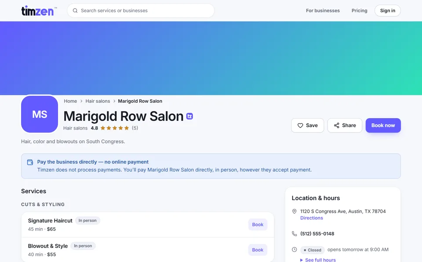This screenshot has width=422, height=262.
Task: Click the location pin icon
Action: [295, 212]
